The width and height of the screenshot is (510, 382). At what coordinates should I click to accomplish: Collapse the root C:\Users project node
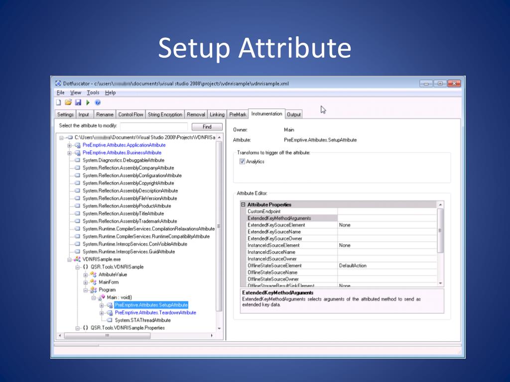click(x=61, y=138)
